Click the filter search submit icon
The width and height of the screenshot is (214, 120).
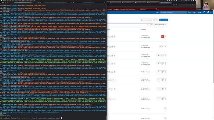tap(152, 25)
